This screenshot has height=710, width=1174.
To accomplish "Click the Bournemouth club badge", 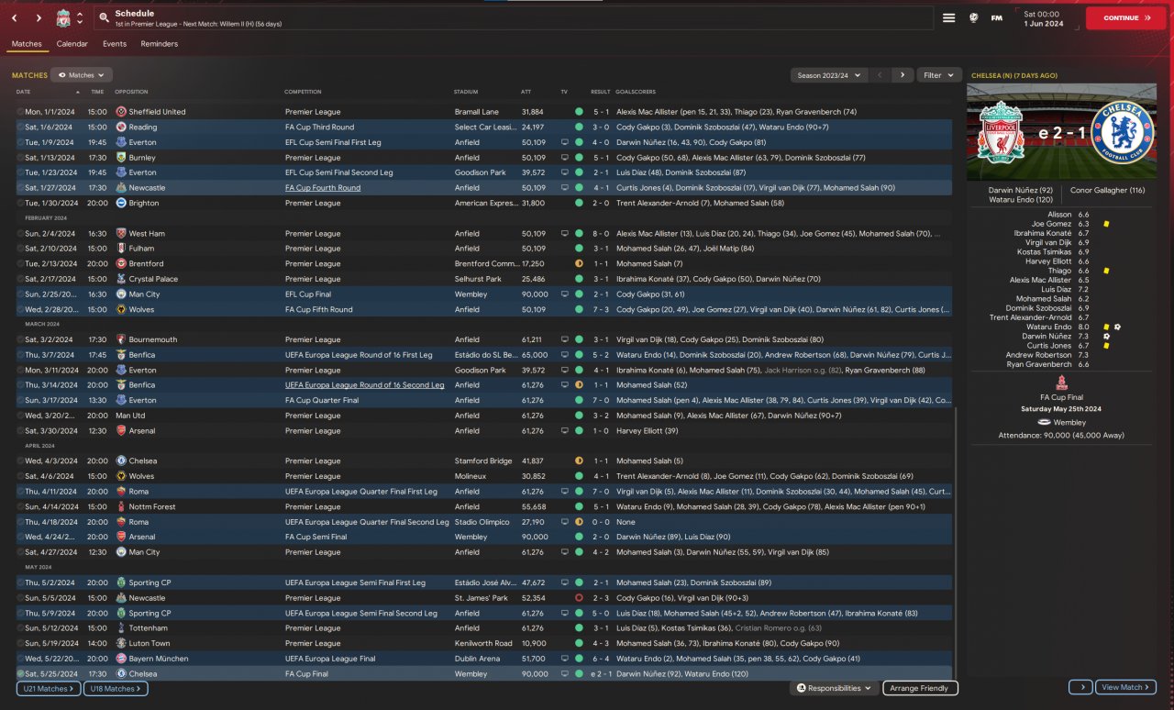I will coord(121,339).
